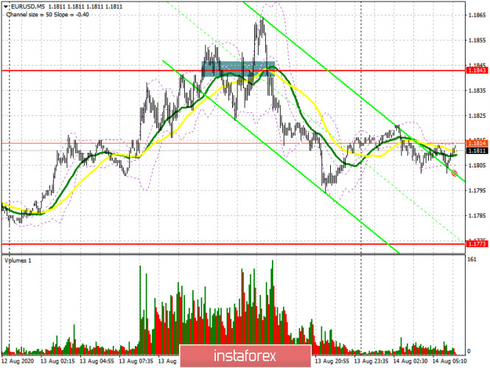Click the 1.1865 price scale label
The height and width of the screenshot is (368, 490).
click(476, 15)
